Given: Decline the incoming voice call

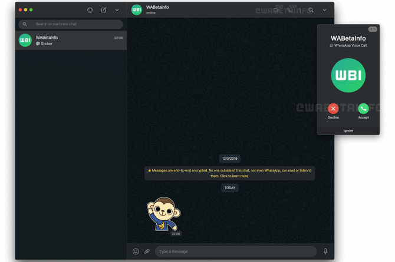Looking at the screenshot, I should point(333,109).
